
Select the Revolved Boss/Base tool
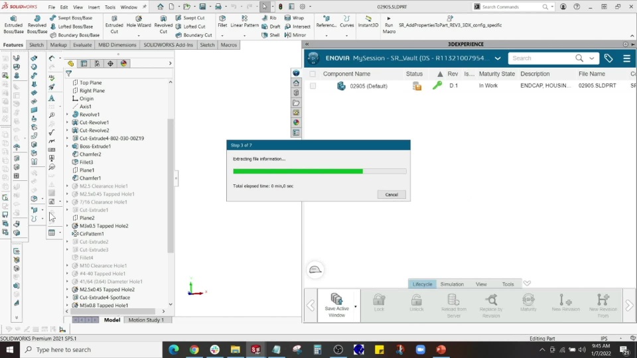click(37, 25)
